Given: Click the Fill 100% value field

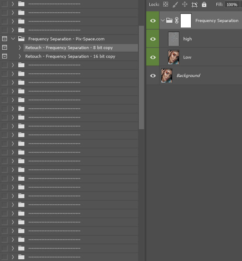Looking at the screenshot, I should tap(232, 4).
